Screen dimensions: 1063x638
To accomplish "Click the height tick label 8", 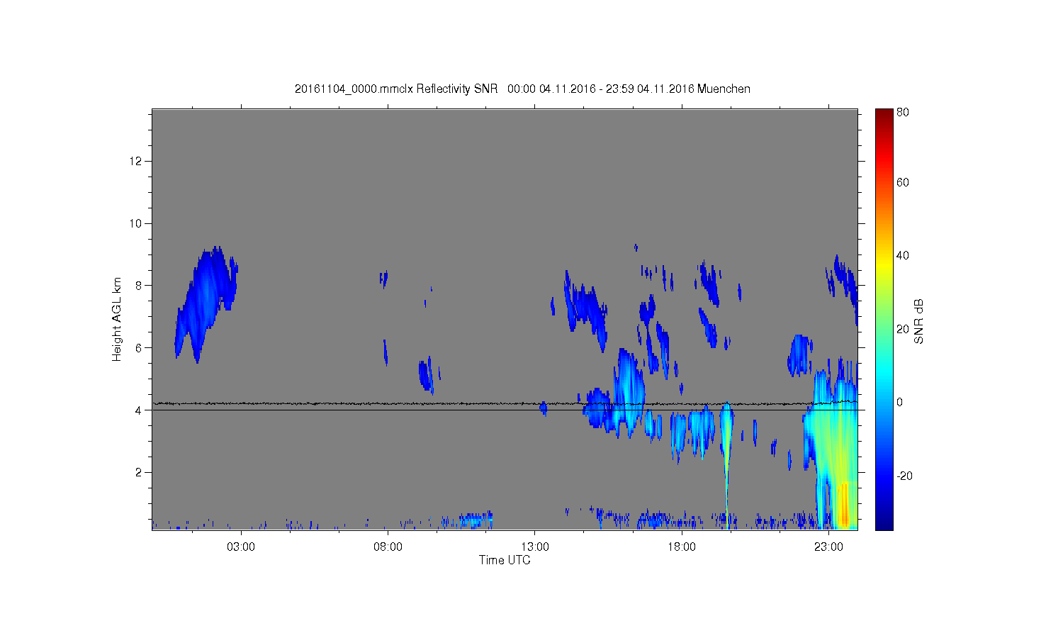I will click(x=139, y=286).
